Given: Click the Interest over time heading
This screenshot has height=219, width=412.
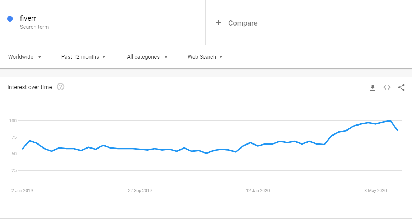Looking at the screenshot, I should coord(30,87).
